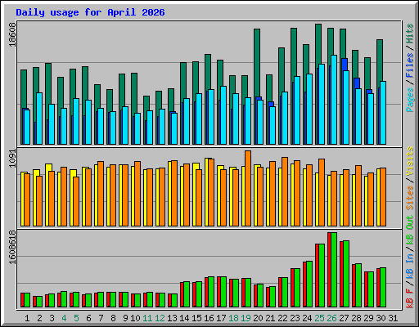The height and width of the screenshot is (327, 419).
Task: Select the 18608 y-axis value
Action: tap(12, 34)
